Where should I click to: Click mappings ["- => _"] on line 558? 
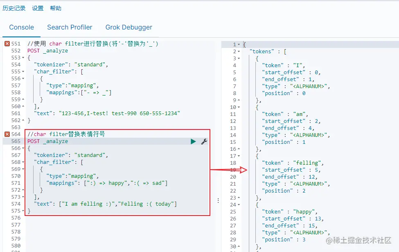[79, 93]
